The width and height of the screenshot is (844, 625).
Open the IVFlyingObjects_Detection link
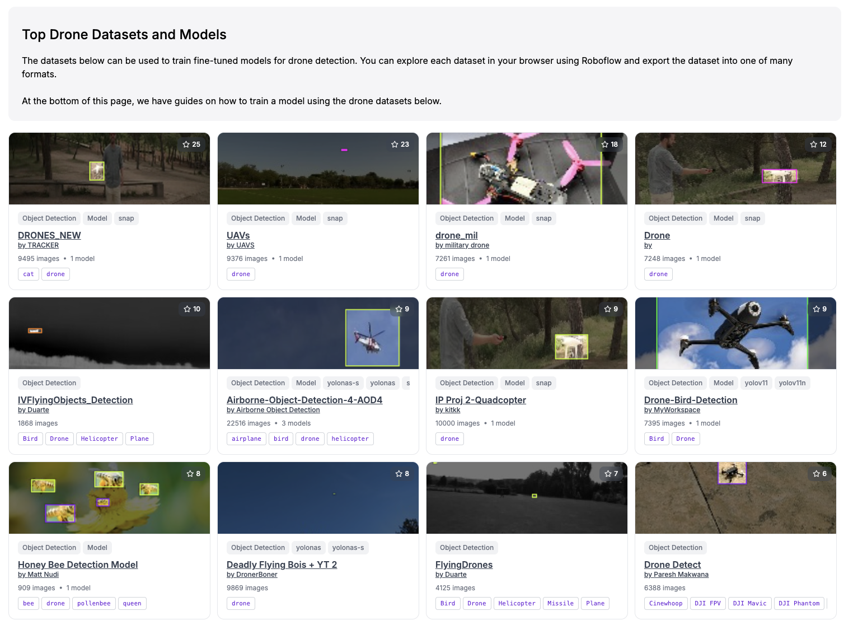pyautogui.click(x=75, y=400)
